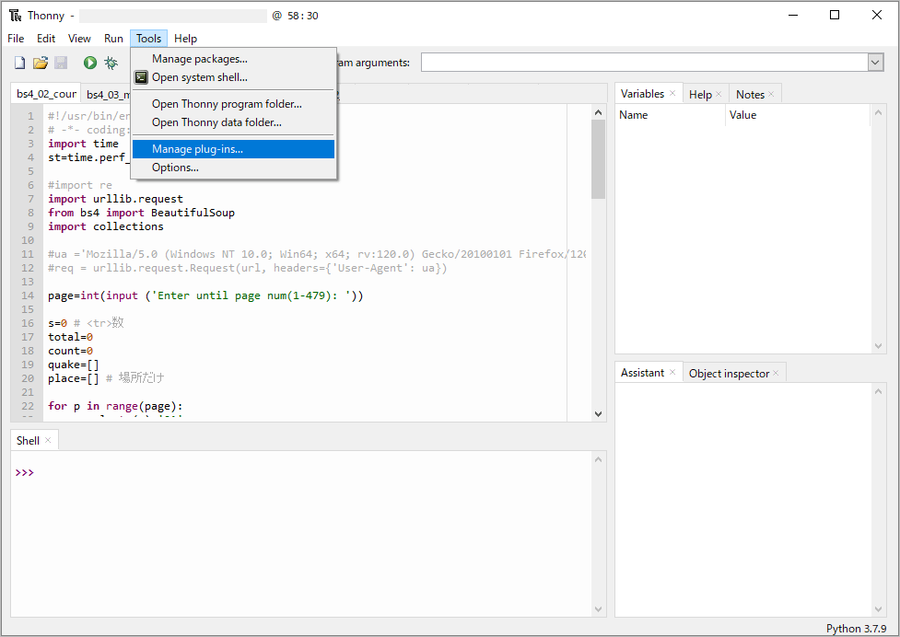Screen dimensions: 900x637
Task: Click 'from bs4 import BeautifulSoup' line
Action: [141, 213]
